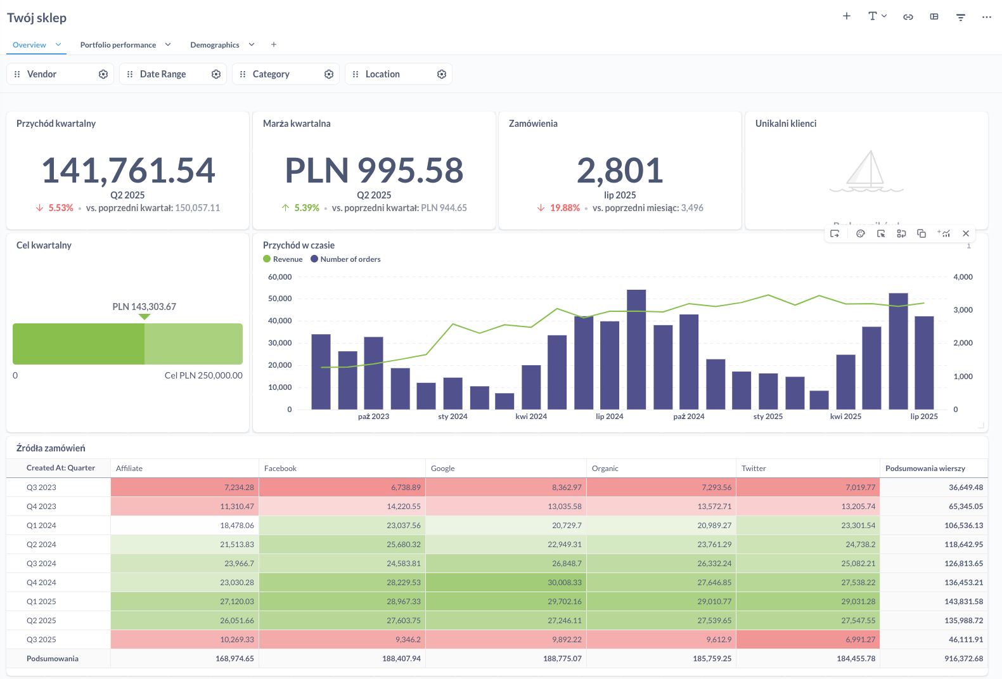Click the 6,991.27 Twitter cell for Q3 2025

808,640
